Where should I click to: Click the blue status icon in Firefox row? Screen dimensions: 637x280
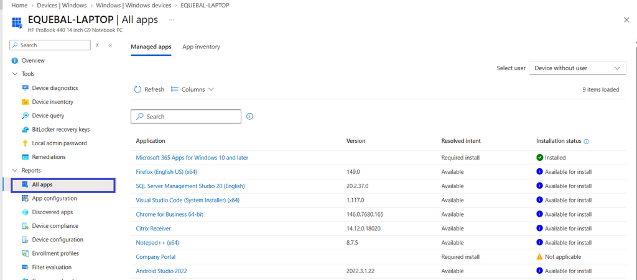[x=539, y=172]
